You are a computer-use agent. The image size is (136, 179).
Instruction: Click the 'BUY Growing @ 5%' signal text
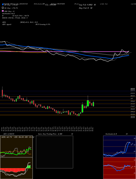pyautogui.click(x=43, y=24)
